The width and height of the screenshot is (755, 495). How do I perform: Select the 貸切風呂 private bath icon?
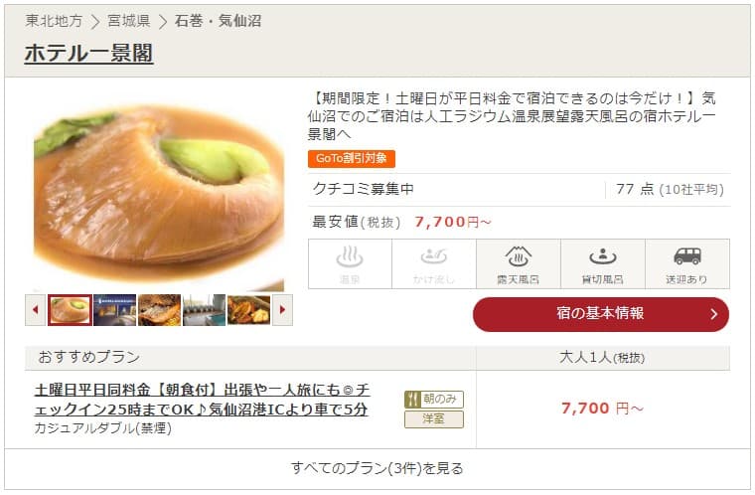[602, 263]
